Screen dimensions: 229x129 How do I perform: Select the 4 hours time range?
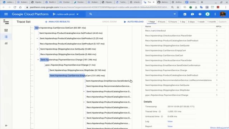161,21
